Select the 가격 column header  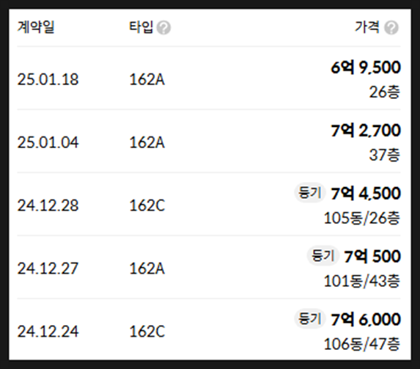coord(367,27)
